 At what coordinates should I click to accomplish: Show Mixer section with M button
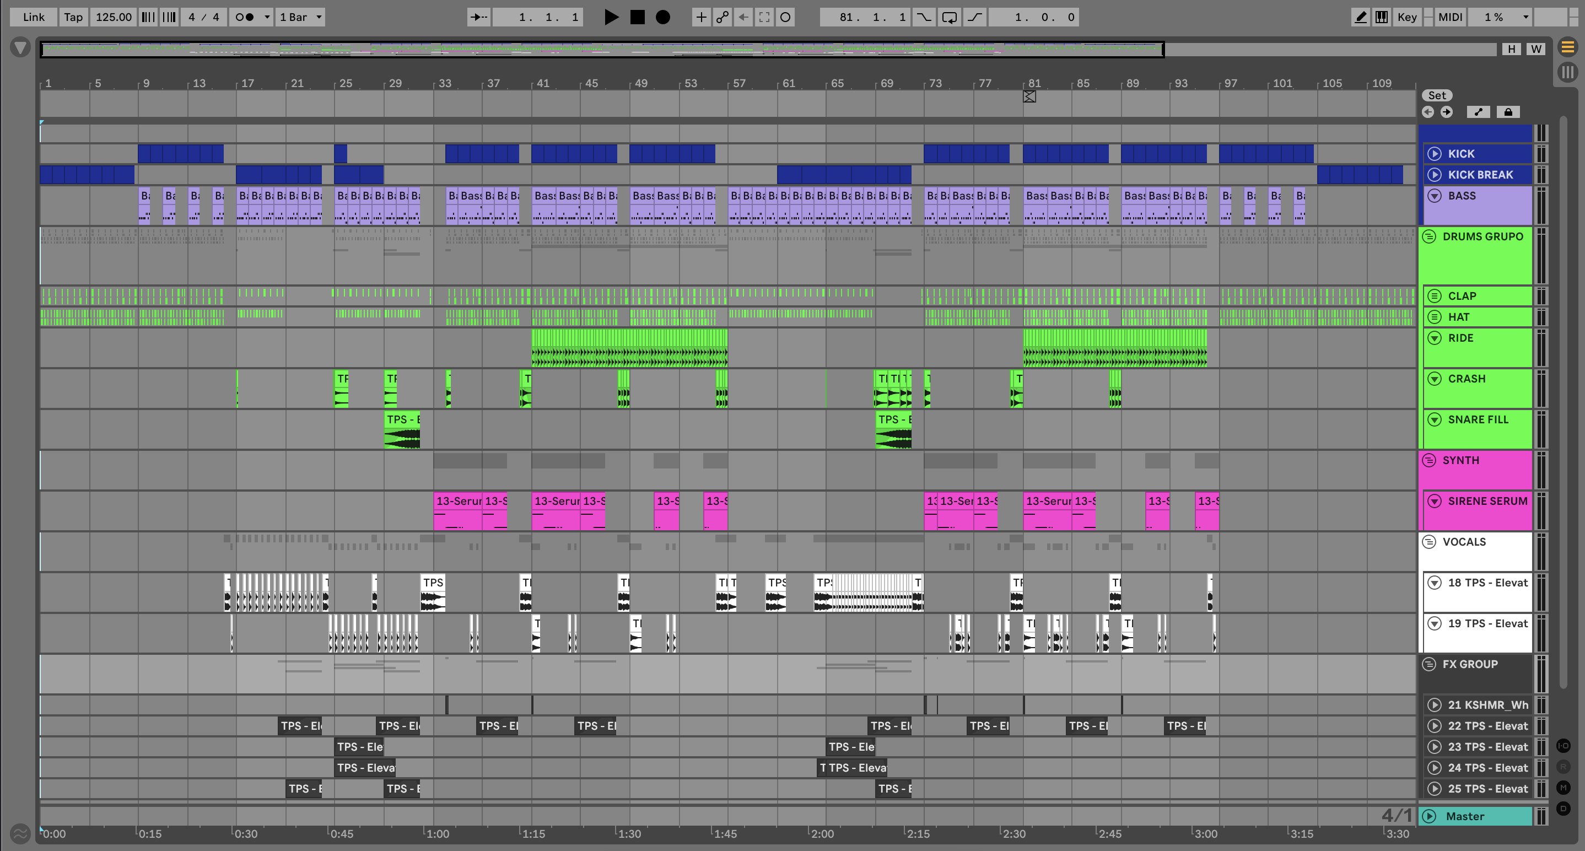point(1564,788)
